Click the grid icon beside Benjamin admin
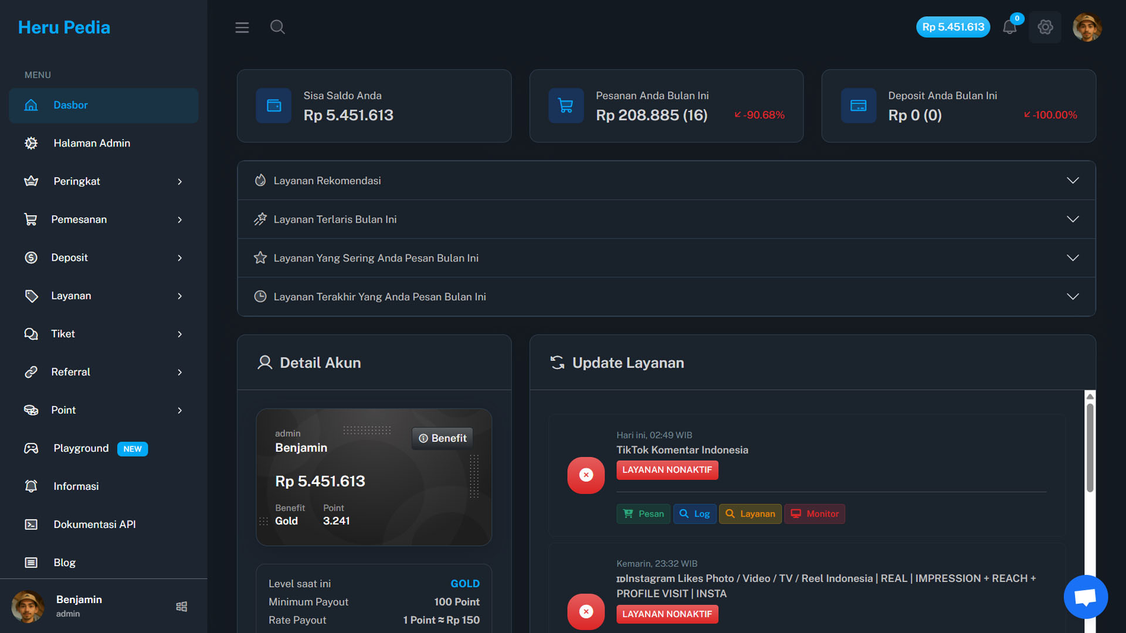The width and height of the screenshot is (1126, 633). [x=182, y=607]
